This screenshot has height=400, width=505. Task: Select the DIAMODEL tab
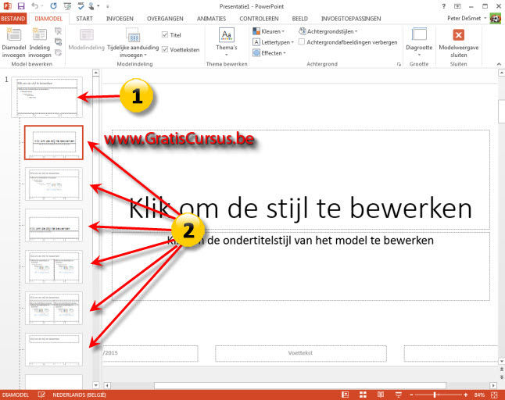[48, 19]
